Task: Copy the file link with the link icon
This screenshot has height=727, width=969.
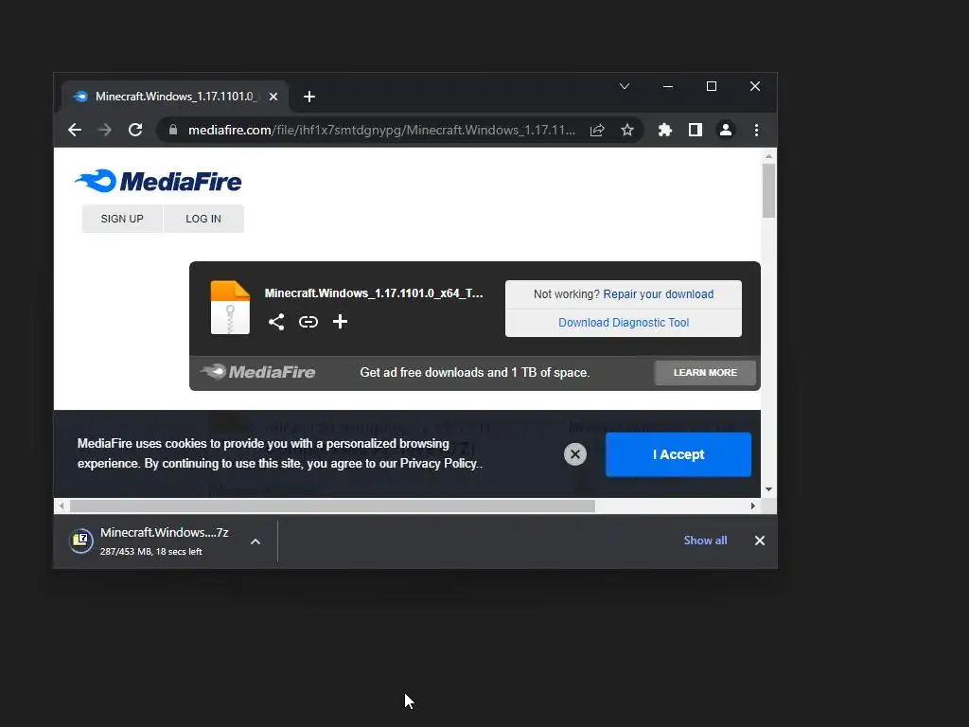Action: tap(308, 322)
